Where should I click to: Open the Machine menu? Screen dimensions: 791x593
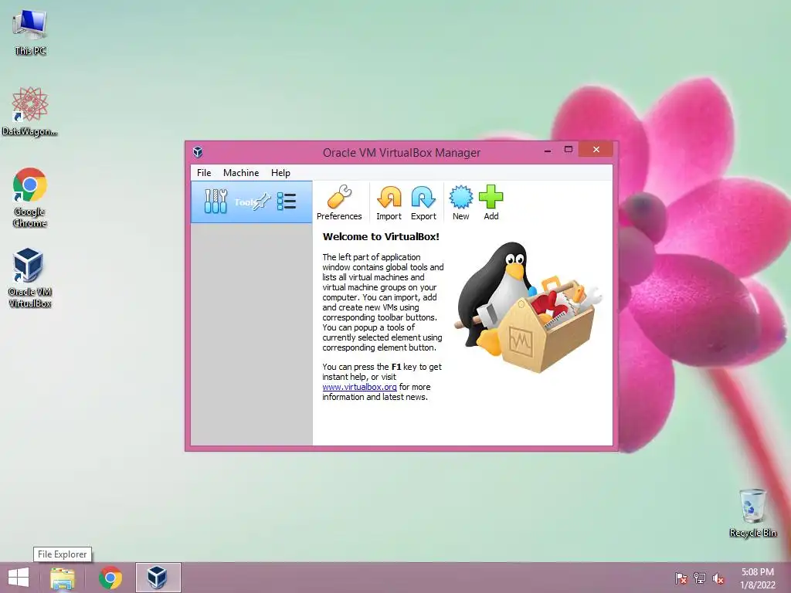coord(241,172)
